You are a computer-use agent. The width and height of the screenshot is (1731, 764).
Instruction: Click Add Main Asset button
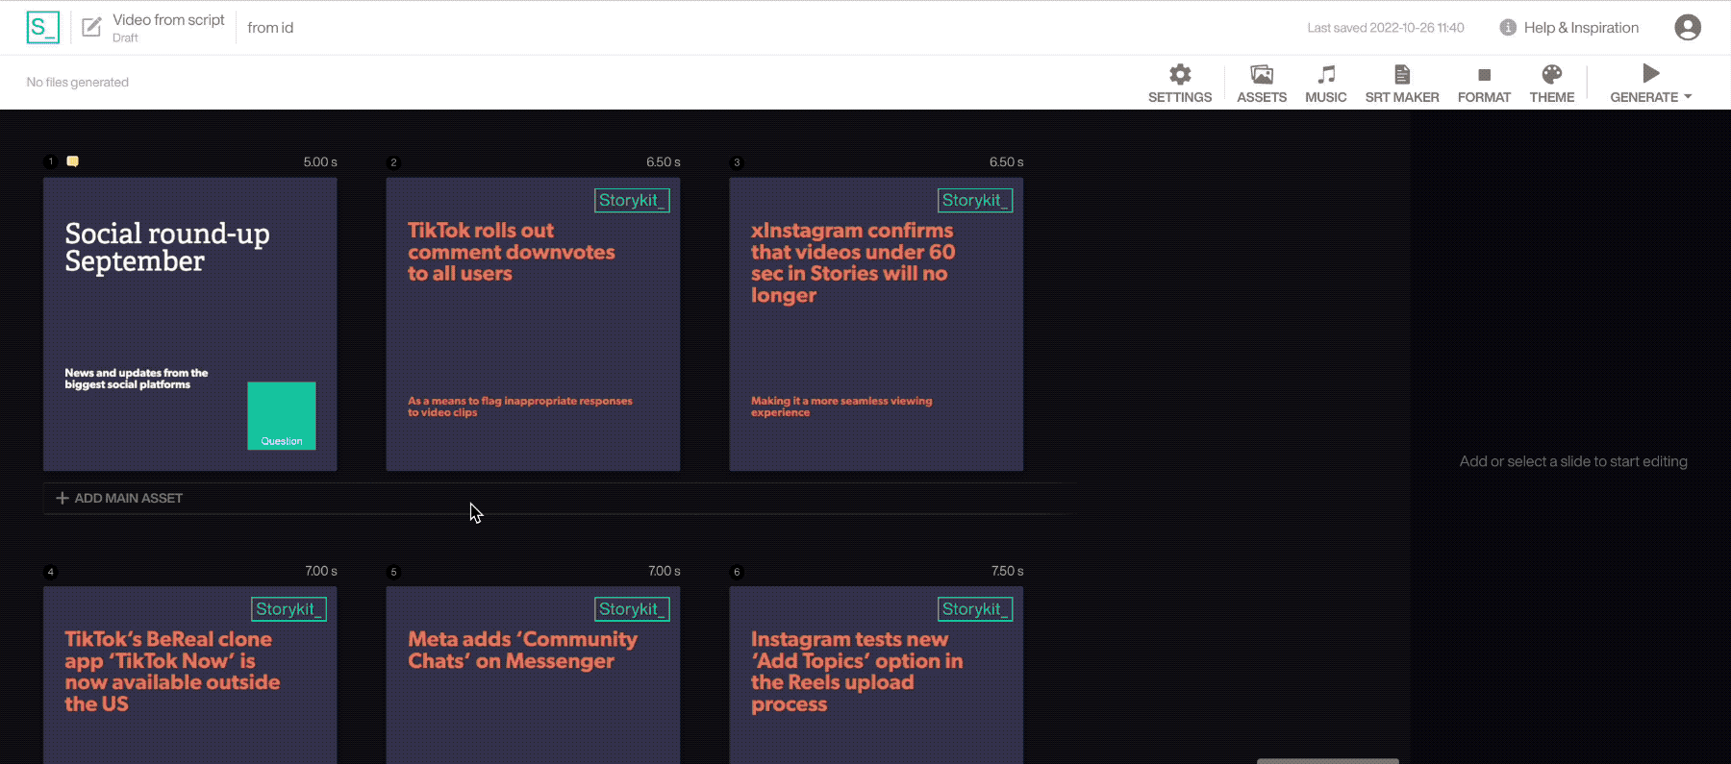point(119,498)
